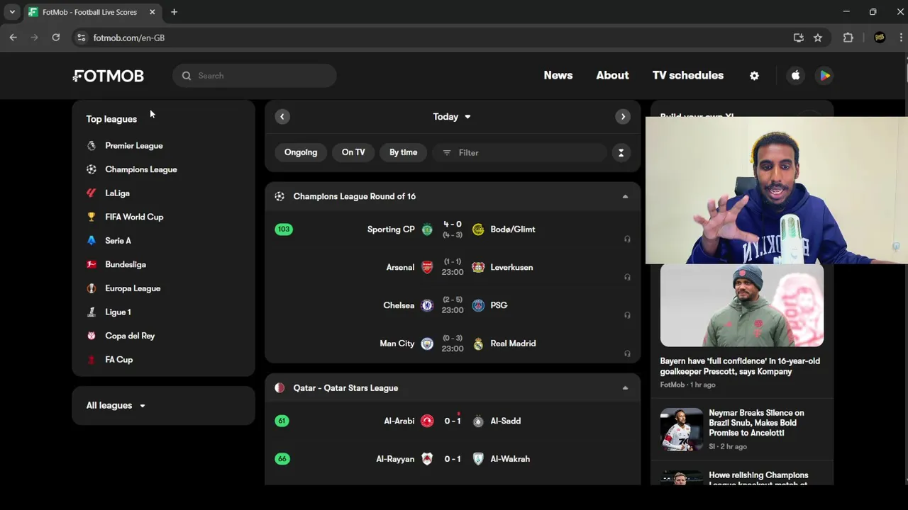Reload the page with the refresh button
The image size is (908, 510).
[x=56, y=38]
